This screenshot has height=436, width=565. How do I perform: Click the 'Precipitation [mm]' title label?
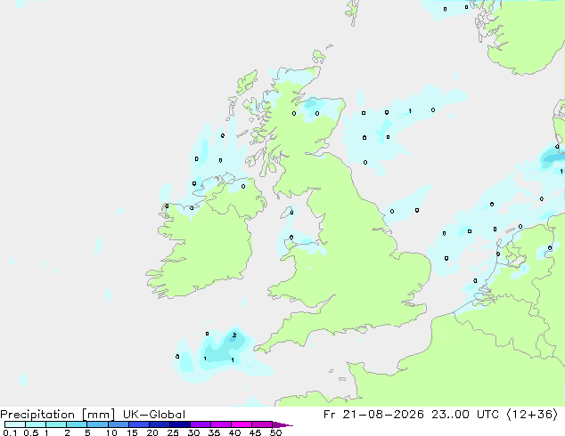point(57,415)
